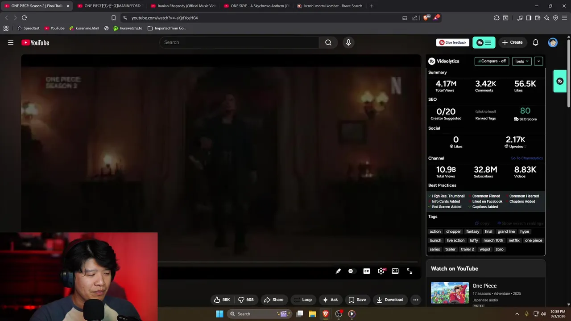The width and height of the screenshot is (571, 321).
Task: Share page via address bar share icon
Action: (415, 18)
